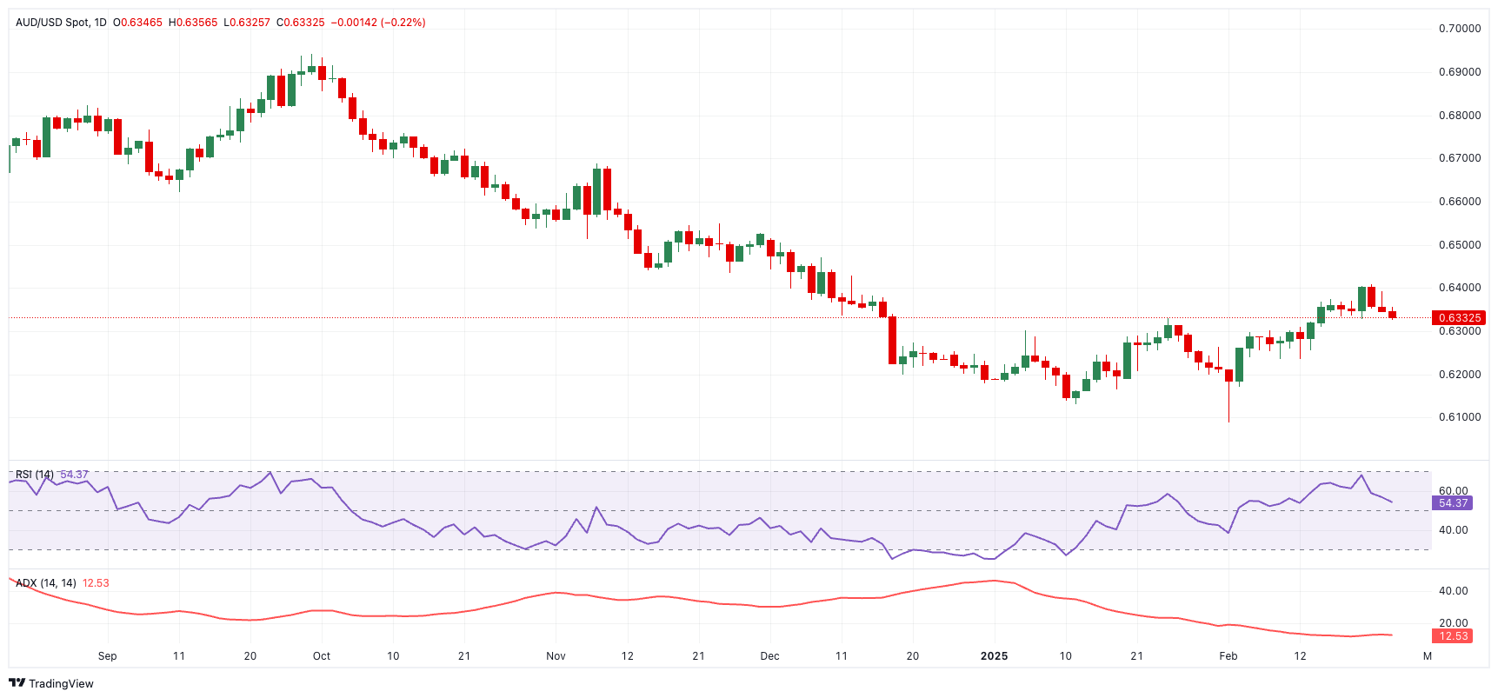Click the 60.00 level on RSI axis
The width and height of the screenshot is (1498, 698).
click(x=1453, y=491)
